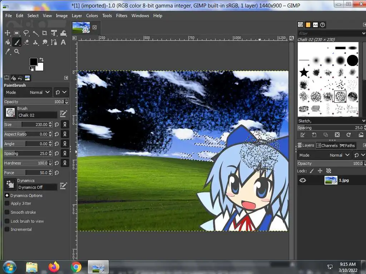Open Layers dock tab configuration menu
The height and width of the screenshot is (274, 366).
coord(364,146)
